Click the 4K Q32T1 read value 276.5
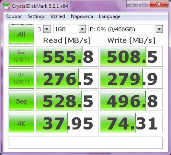Image resolution: width=171 pixels, height=155 pixels. (x=67, y=79)
